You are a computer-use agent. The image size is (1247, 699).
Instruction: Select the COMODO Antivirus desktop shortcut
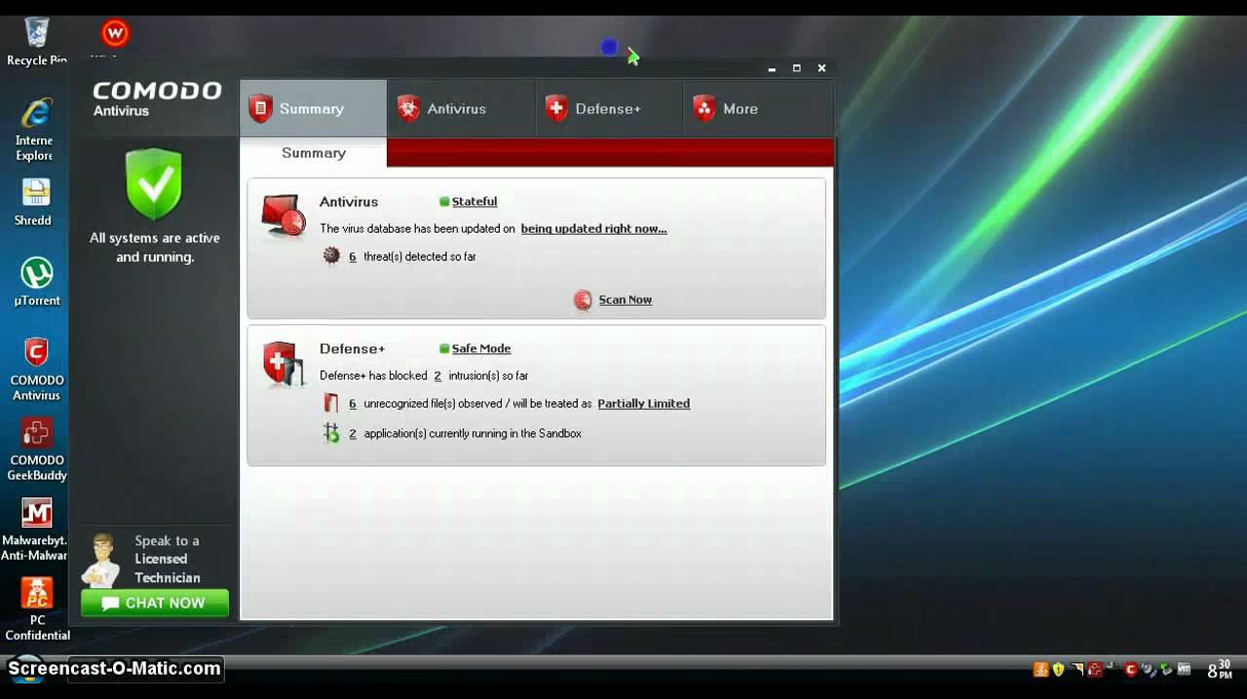coord(36,370)
